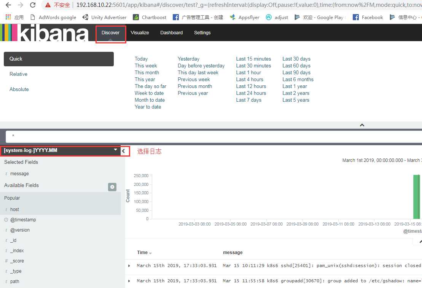This screenshot has height=288, width=422.
Task: Set range to Last 12 hours
Action: (x=251, y=86)
